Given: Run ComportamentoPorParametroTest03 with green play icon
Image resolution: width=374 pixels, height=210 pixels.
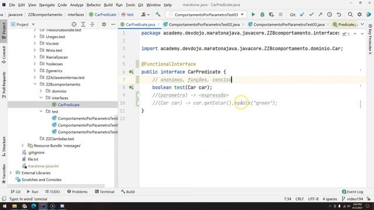Looking at the screenshot, I should click(x=253, y=15).
